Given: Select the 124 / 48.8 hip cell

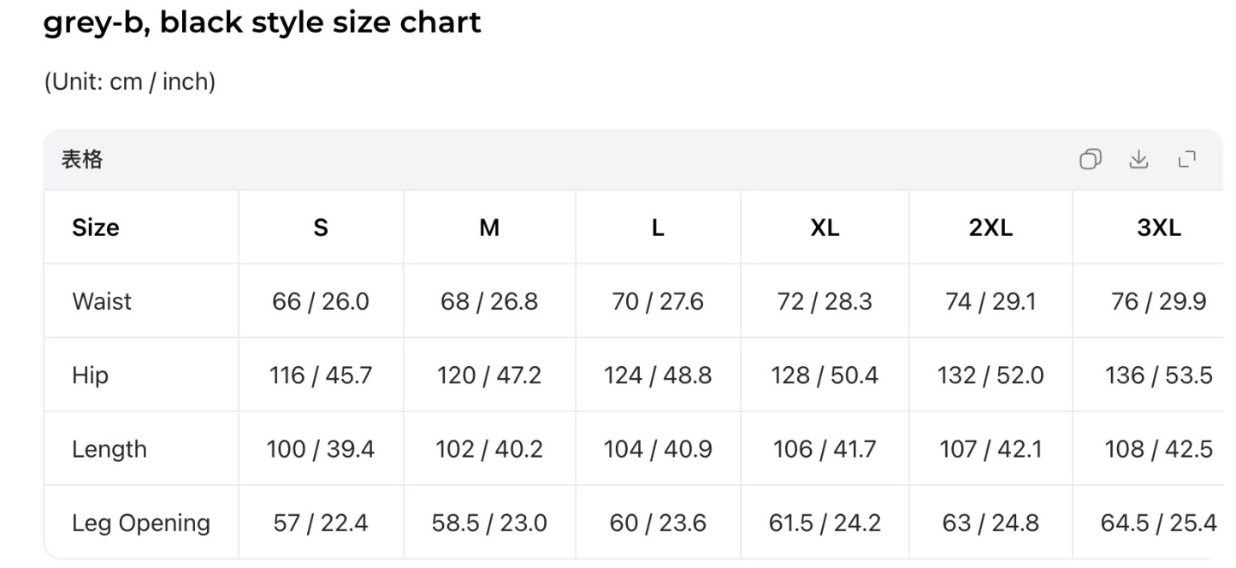Looking at the screenshot, I should pos(657,376).
